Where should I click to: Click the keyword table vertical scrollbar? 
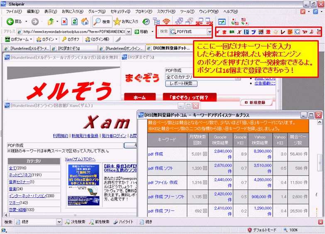(320, 168)
